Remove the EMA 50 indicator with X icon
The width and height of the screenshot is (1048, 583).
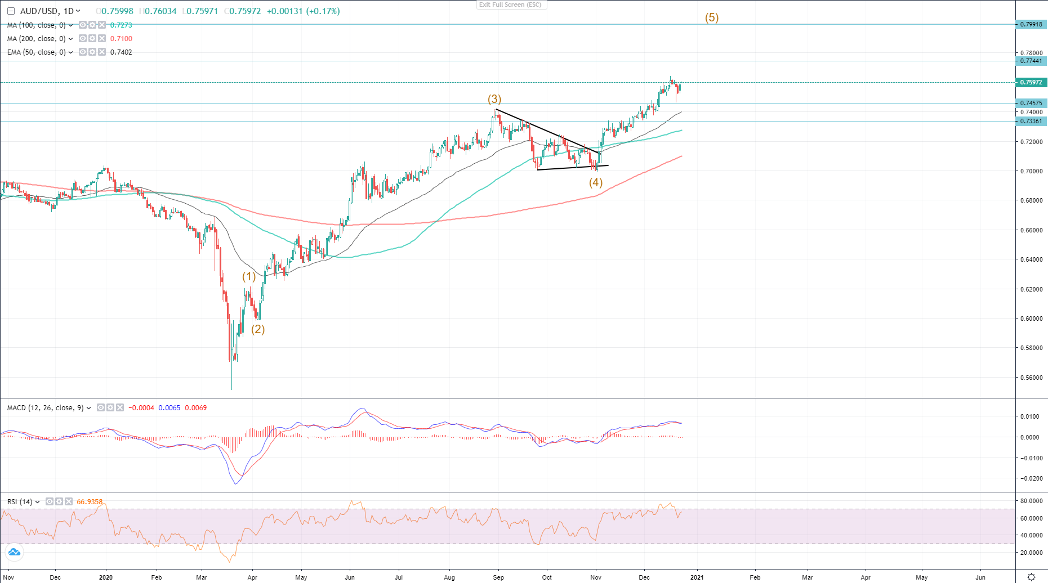pos(102,52)
